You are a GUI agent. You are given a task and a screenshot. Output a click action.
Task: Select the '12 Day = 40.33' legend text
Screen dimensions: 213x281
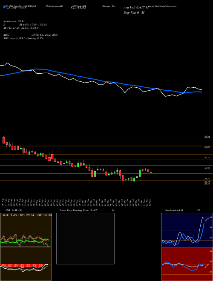click(x=16, y=8)
